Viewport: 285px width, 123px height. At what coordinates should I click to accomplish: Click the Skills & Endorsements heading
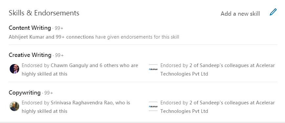click(44, 13)
